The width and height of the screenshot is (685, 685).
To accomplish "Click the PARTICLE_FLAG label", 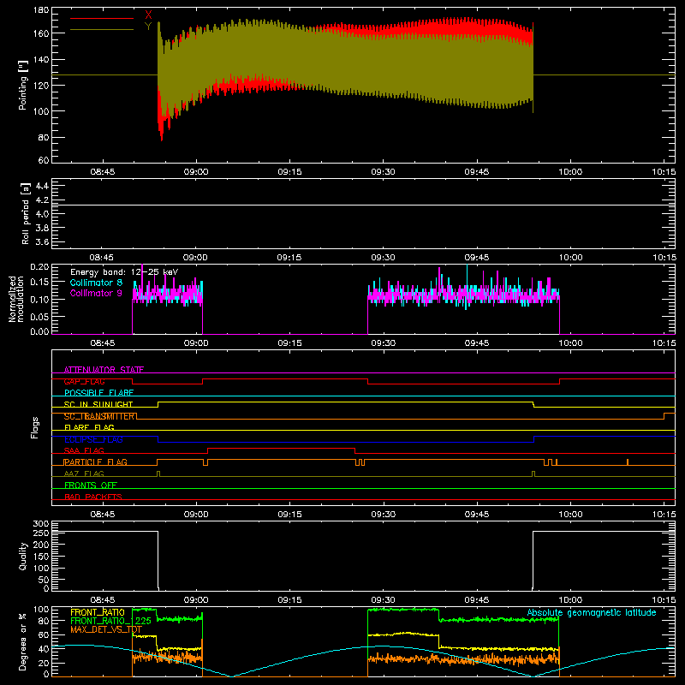I will [96, 462].
